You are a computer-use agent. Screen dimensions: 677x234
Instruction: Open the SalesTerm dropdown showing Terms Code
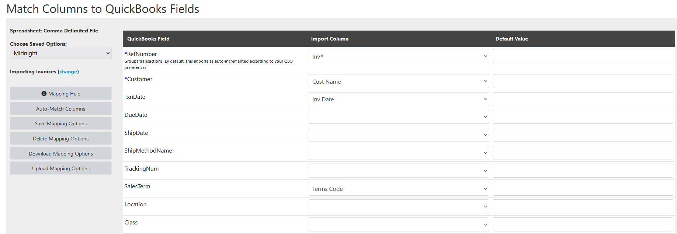tap(399, 189)
